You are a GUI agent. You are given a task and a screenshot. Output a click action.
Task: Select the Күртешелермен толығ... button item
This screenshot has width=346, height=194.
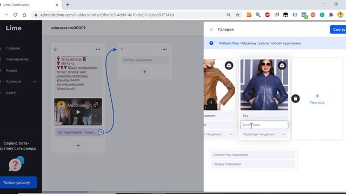click(76, 132)
